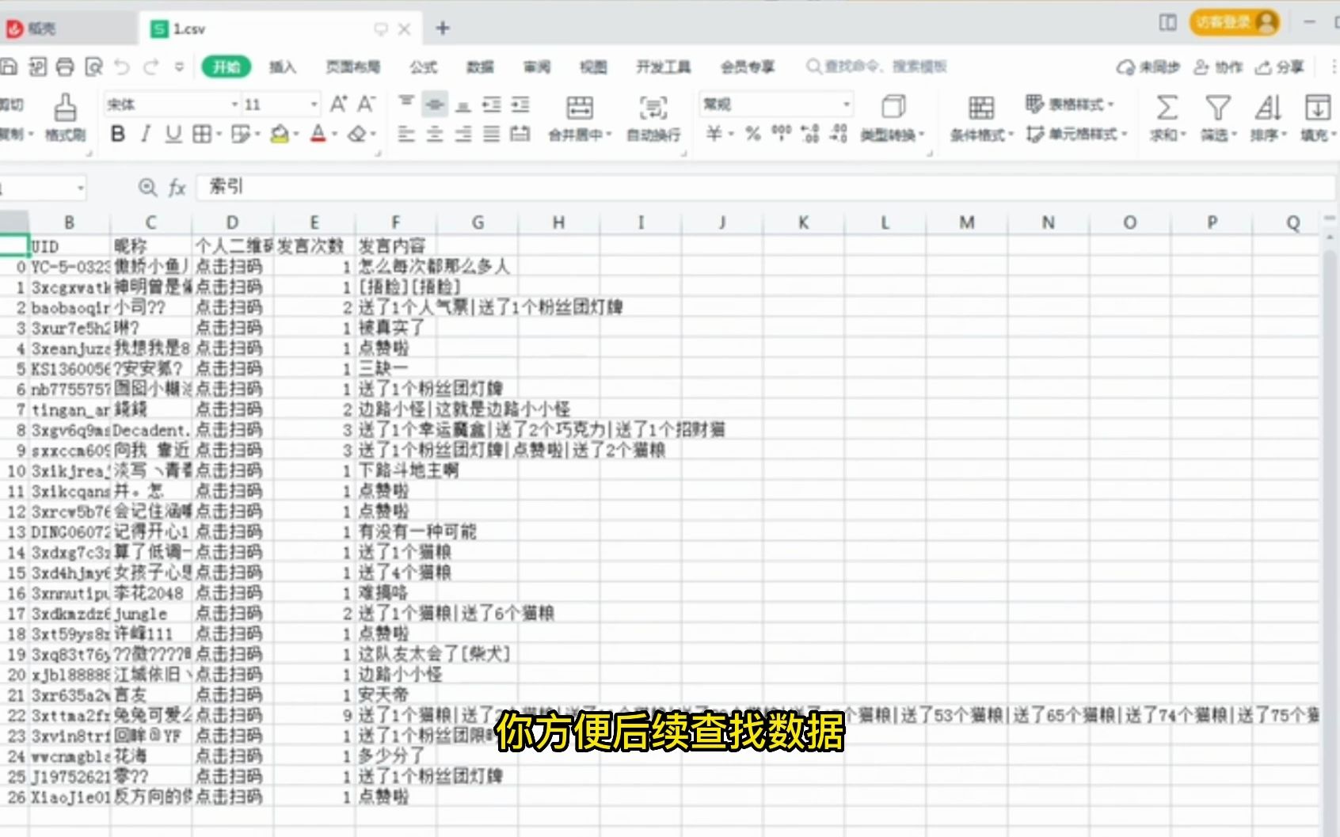Open the Name Box dropdown arrow
The image size is (1340, 837).
coord(80,188)
